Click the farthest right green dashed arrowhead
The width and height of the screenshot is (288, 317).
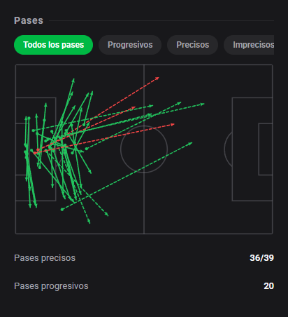click(203, 104)
